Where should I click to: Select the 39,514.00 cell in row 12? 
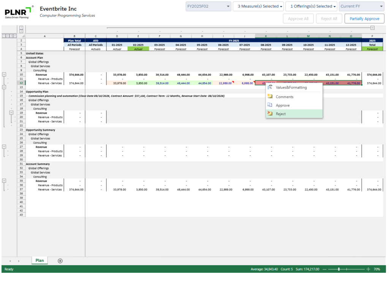[160, 83]
